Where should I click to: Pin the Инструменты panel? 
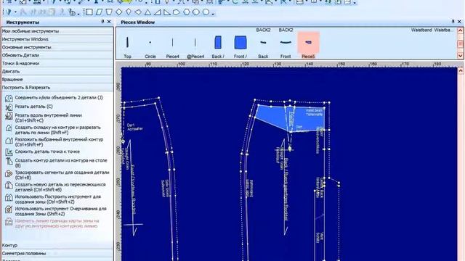click(102, 22)
